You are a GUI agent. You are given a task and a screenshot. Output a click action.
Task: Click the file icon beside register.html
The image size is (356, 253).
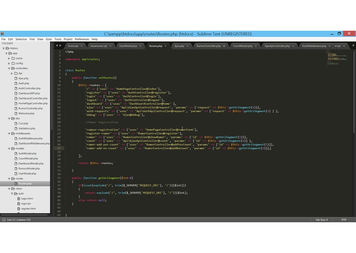tap(19, 208)
